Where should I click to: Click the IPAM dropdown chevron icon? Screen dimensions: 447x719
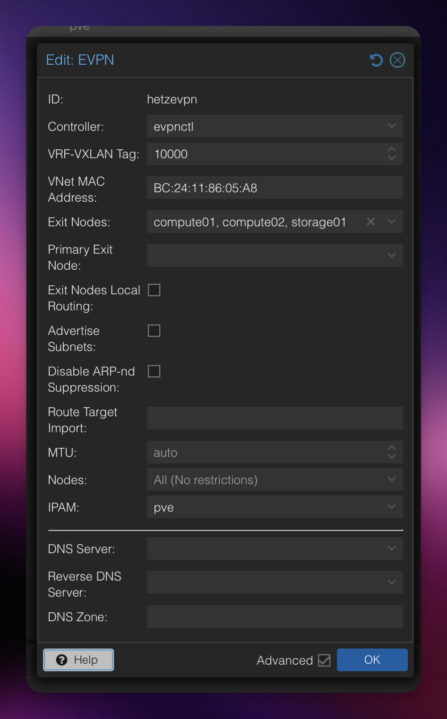[392, 506]
